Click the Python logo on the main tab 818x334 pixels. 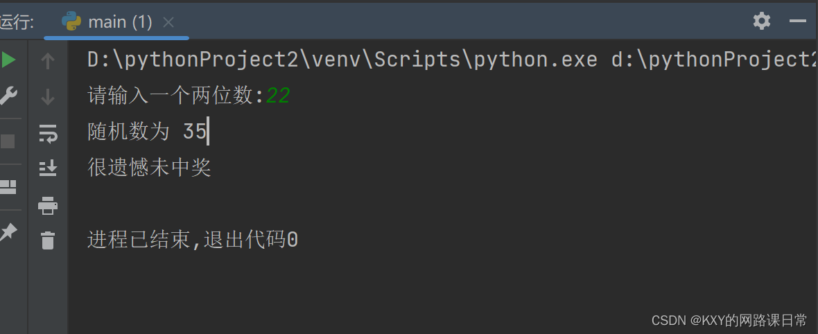[x=71, y=21]
